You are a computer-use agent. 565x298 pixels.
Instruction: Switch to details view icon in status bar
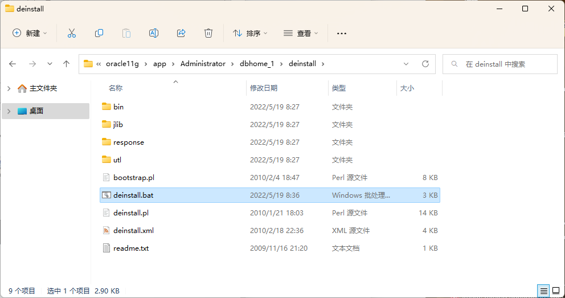(x=544, y=291)
